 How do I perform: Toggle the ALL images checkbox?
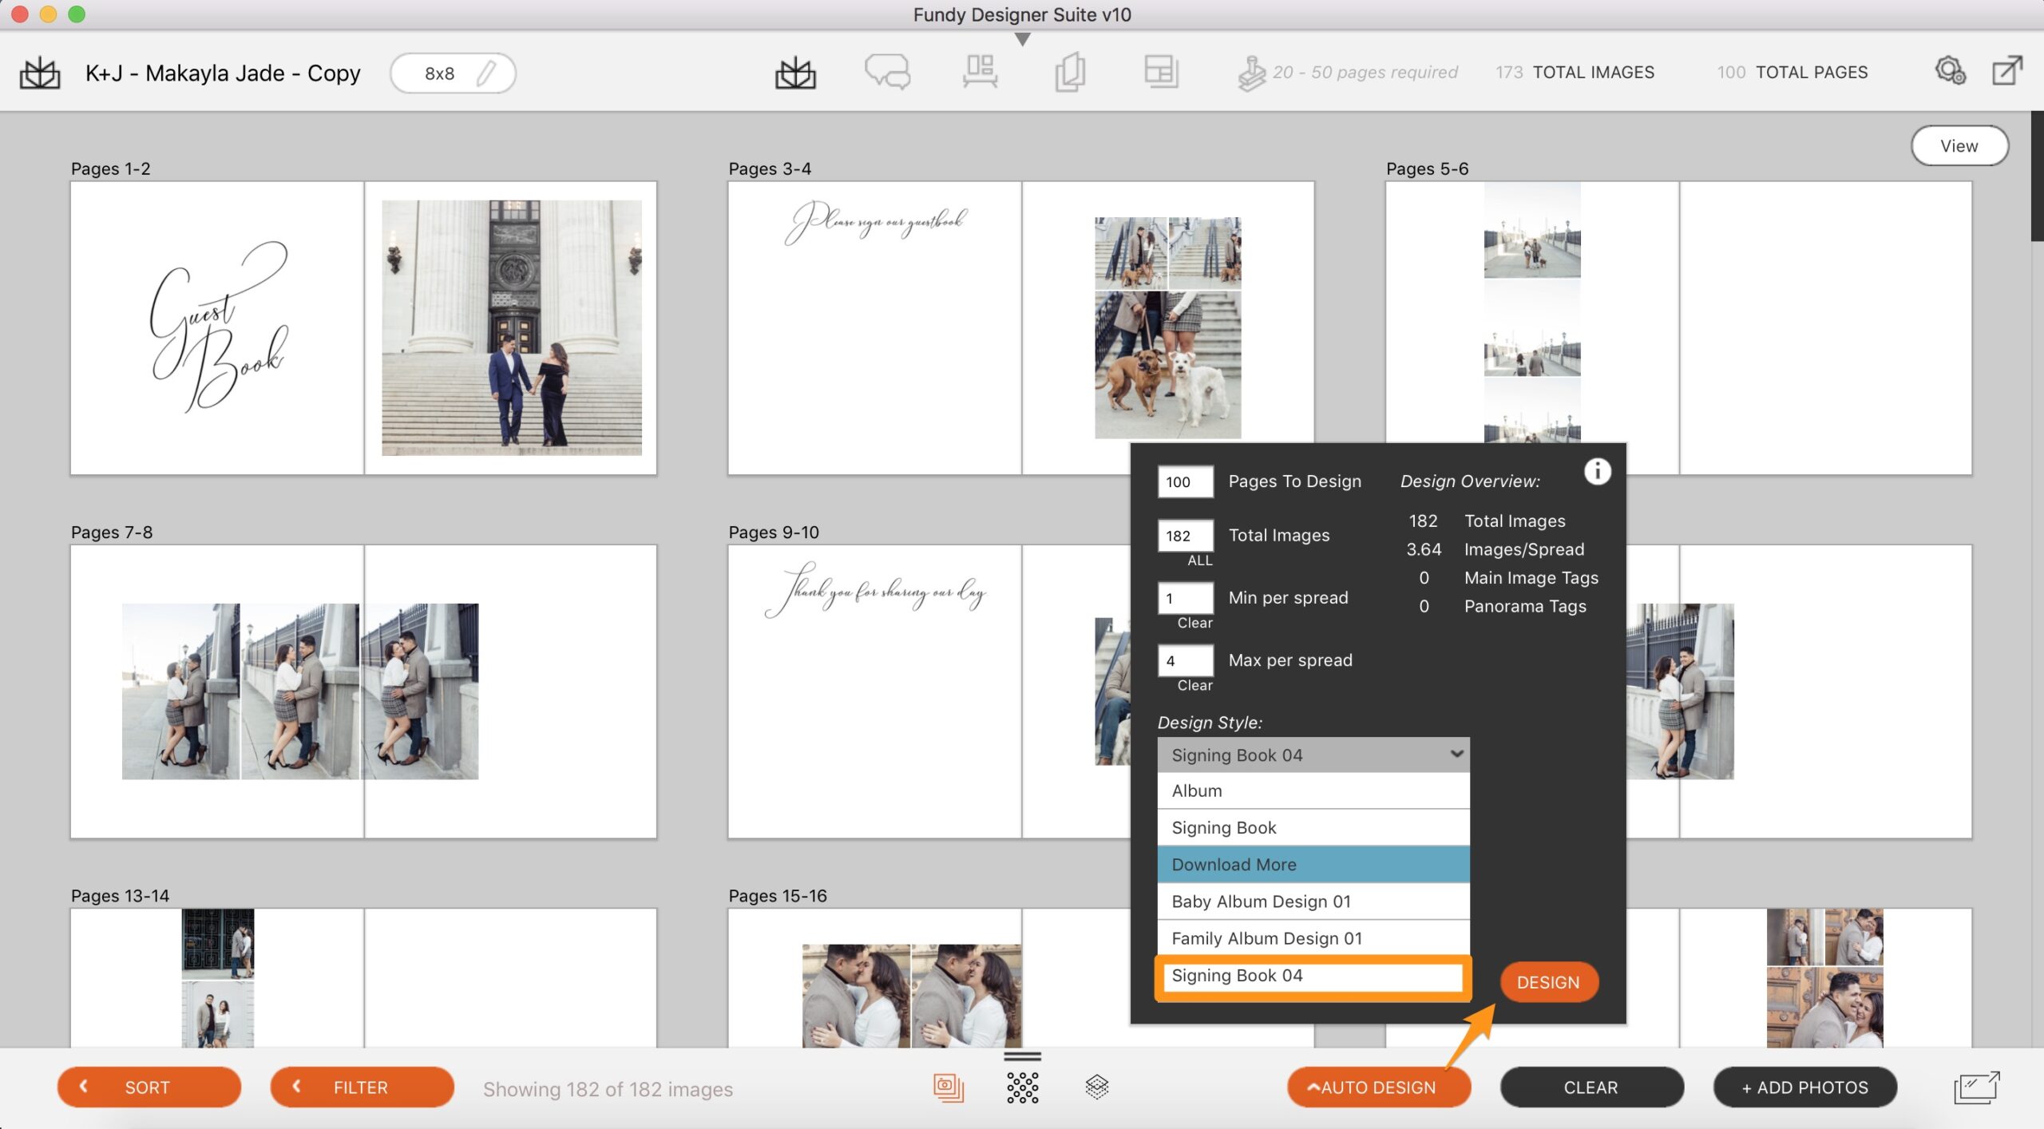pos(1196,561)
